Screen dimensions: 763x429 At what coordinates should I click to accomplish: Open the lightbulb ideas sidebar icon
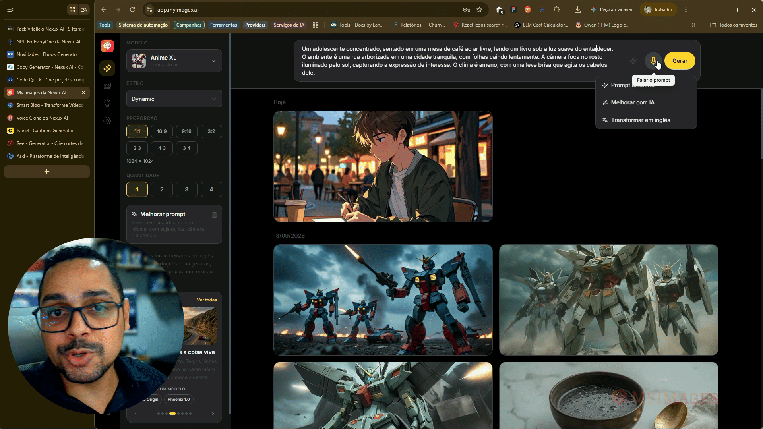[x=107, y=103]
